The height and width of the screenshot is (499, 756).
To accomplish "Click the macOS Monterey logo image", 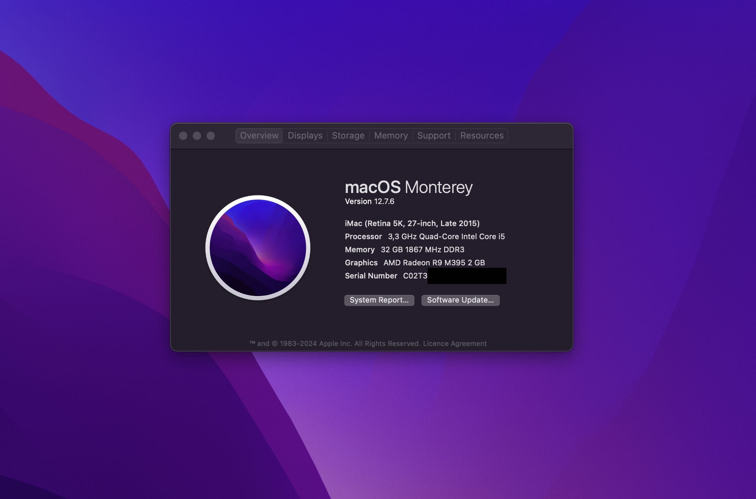I will (258, 248).
